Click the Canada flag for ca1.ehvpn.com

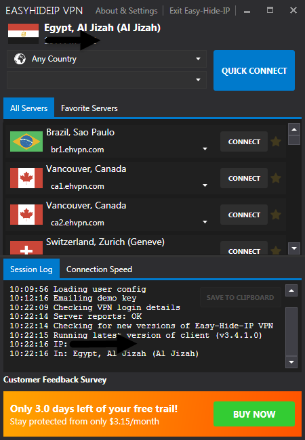point(26,178)
